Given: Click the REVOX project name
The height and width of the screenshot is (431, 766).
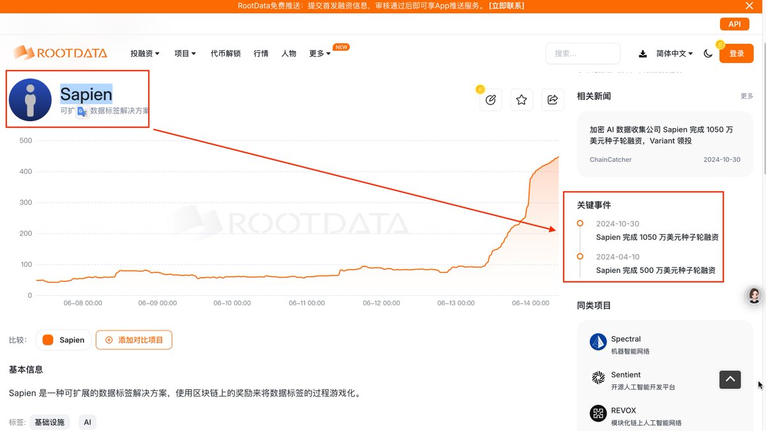Looking at the screenshot, I should (x=624, y=411).
